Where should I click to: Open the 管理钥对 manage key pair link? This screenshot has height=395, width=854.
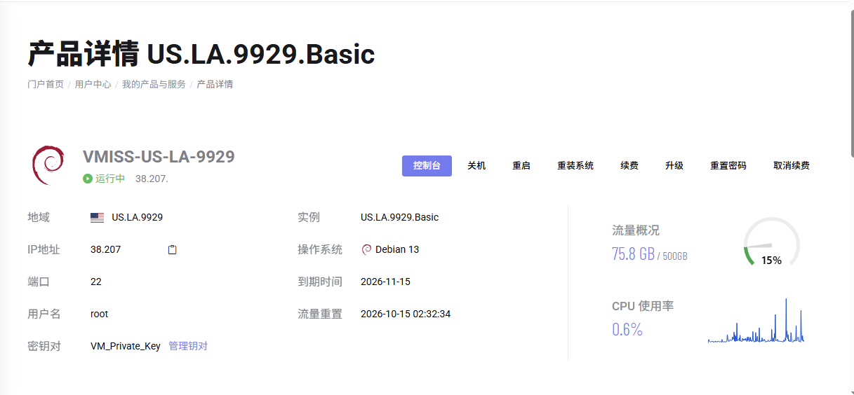click(188, 346)
